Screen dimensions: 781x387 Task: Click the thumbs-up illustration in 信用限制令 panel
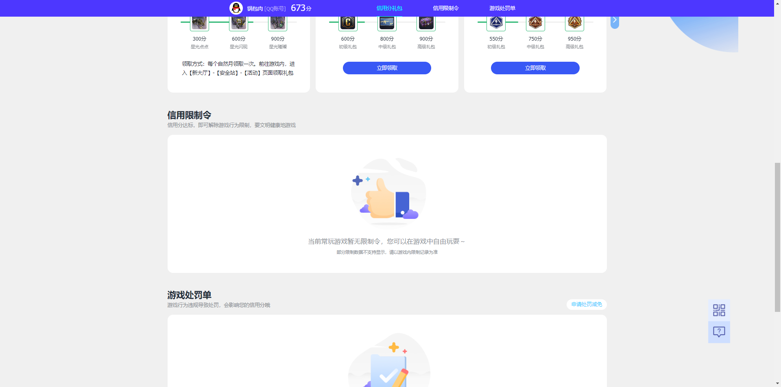click(x=388, y=192)
